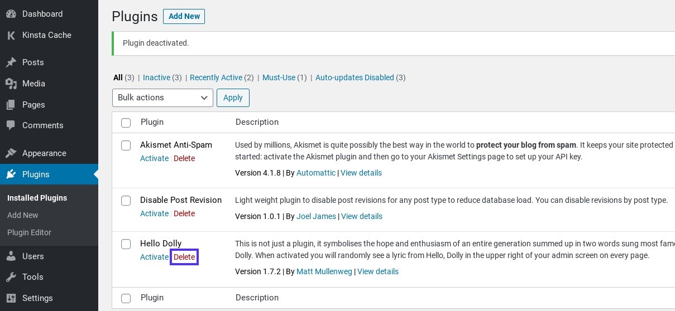
Task: Check the Akismet Anti-Spam checkbox
Action: tap(126, 145)
